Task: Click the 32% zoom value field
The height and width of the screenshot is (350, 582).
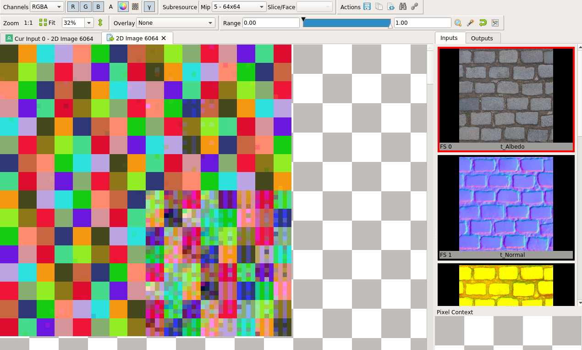Action: point(73,23)
